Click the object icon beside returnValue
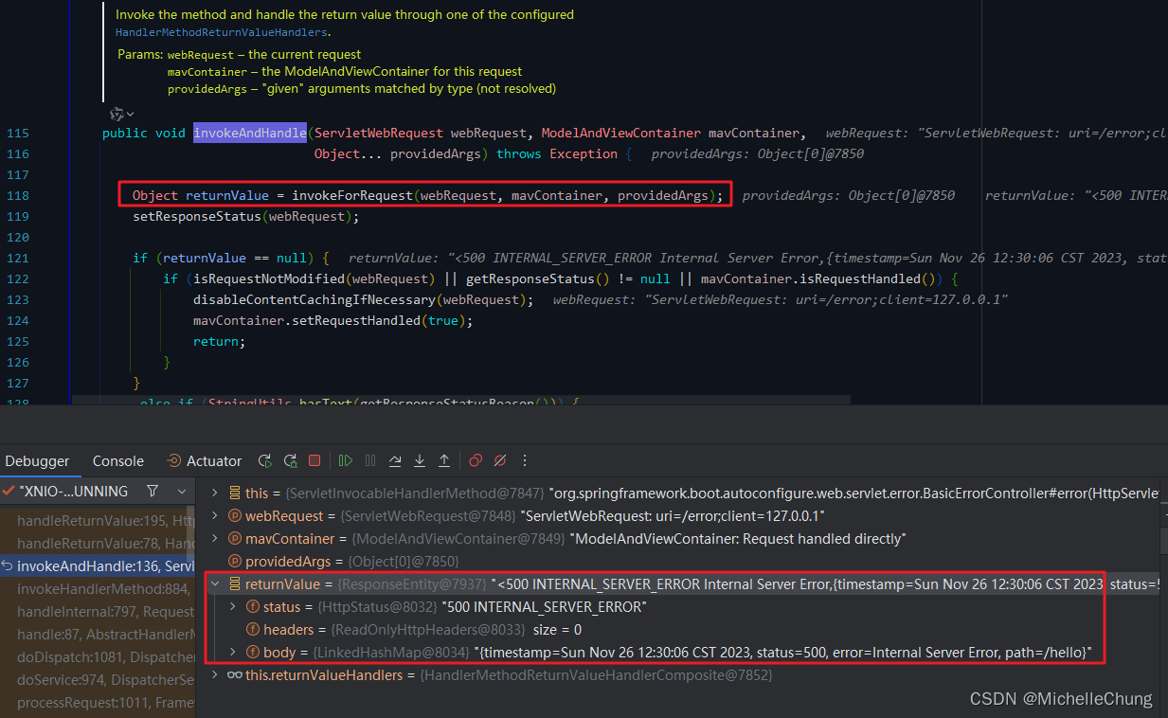The width and height of the screenshot is (1168, 718). [234, 584]
